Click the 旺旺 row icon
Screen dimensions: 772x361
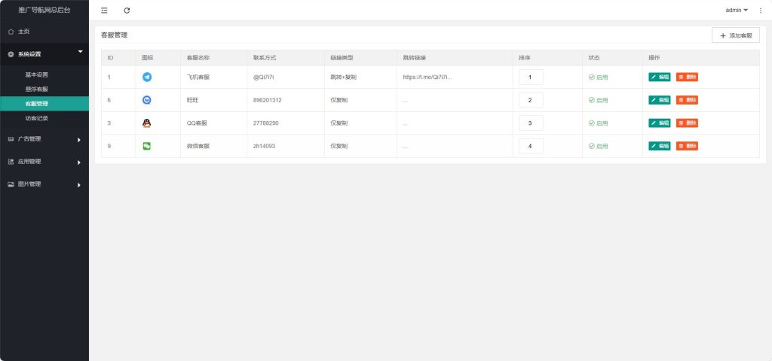pyautogui.click(x=147, y=100)
